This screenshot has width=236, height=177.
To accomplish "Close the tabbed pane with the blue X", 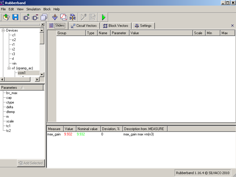I will pyautogui.click(x=232, y=26).
